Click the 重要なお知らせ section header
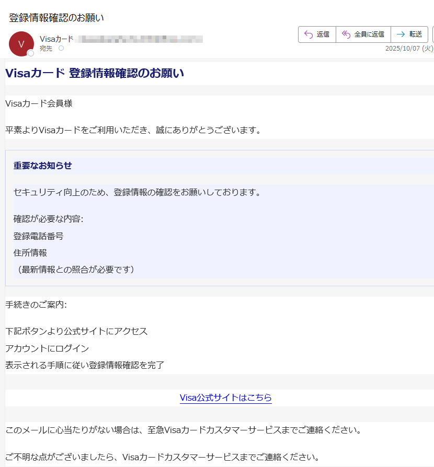The width and height of the screenshot is (434, 467). [43, 166]
